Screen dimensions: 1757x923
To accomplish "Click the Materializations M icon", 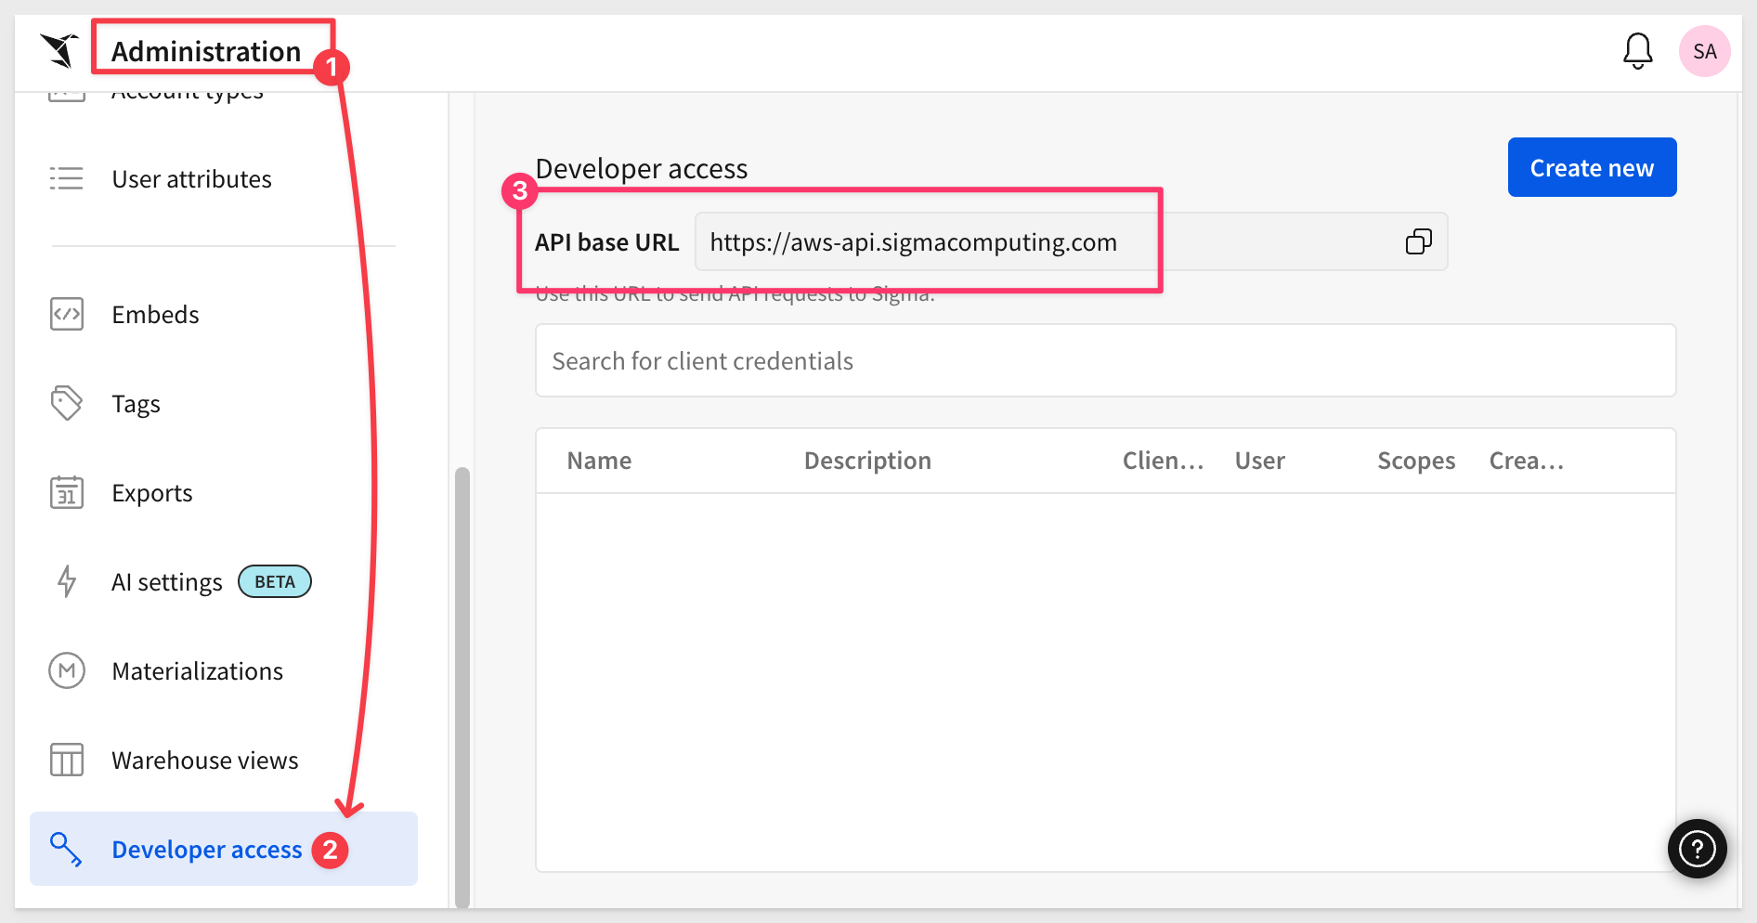I will pyautogui.click(x=67, y=670).
